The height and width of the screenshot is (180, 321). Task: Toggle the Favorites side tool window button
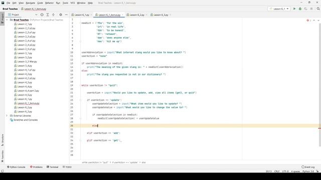3,156
